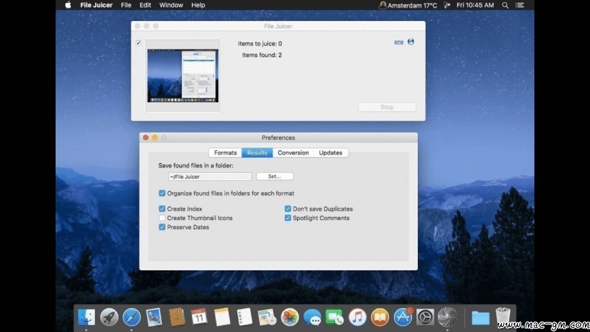Open FaceTime icon in the Dock
The width and height of the screenshot is (590, 332).
(x=335, y=318)
